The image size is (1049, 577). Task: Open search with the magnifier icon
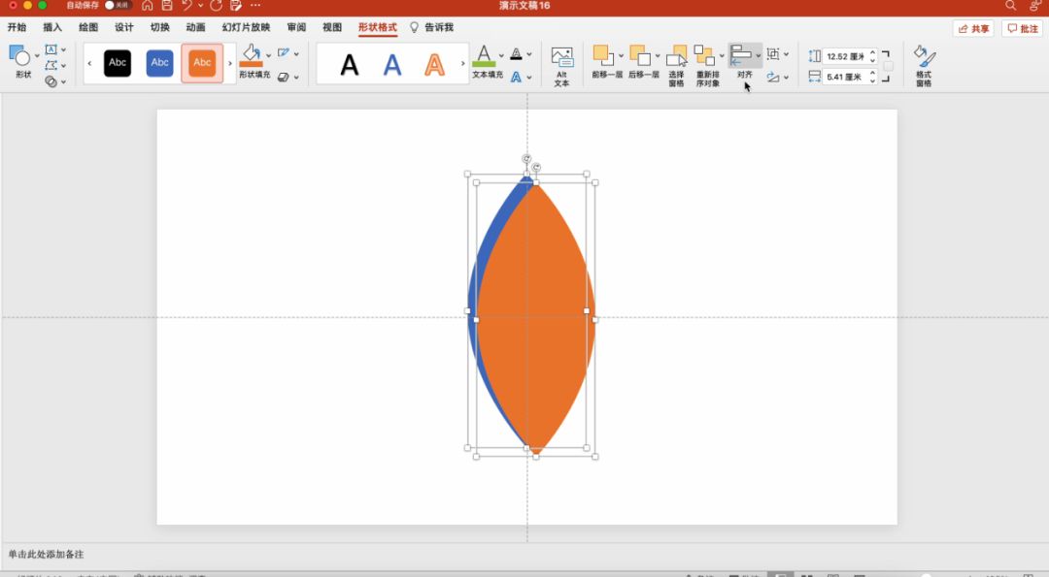tap(1010, 6)
